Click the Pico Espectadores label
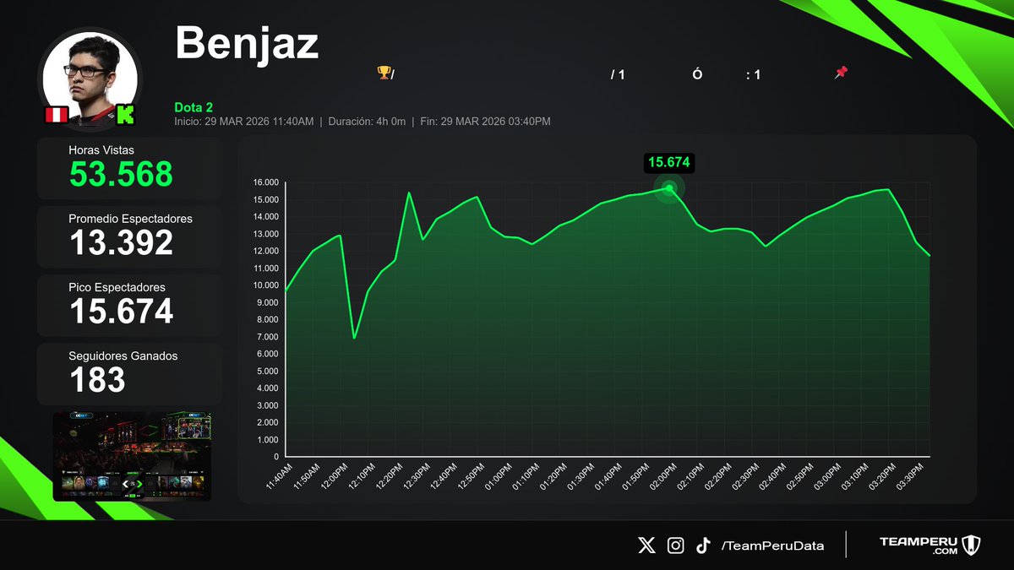This screenshot has height=570, width=1014. click(x=117, y=287)
